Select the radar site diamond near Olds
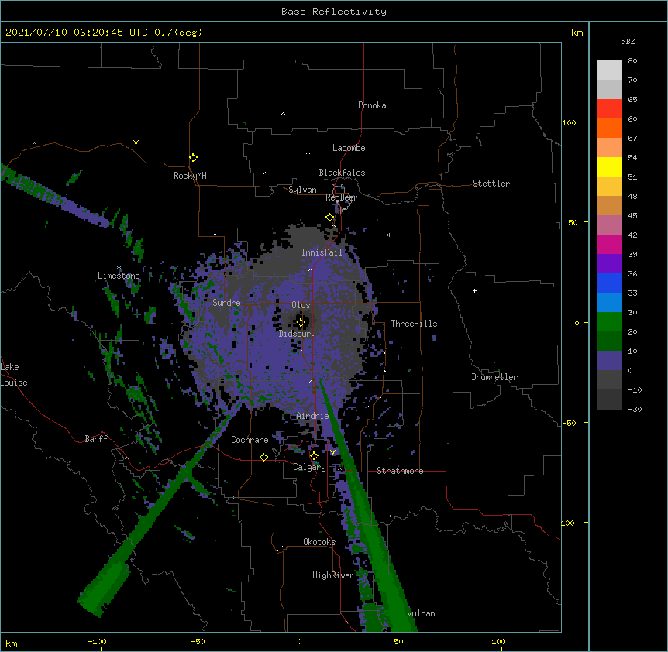The width and height of the screenshot is (668, 652). pyautogui.click(x=301, y=323)
